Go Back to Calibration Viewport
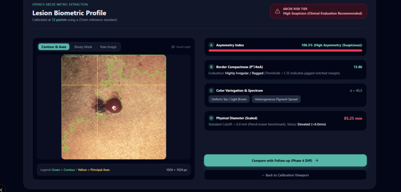 coord(285,175)
